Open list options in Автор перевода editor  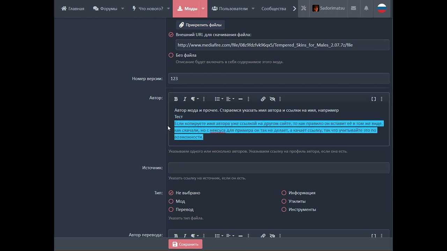219,236
